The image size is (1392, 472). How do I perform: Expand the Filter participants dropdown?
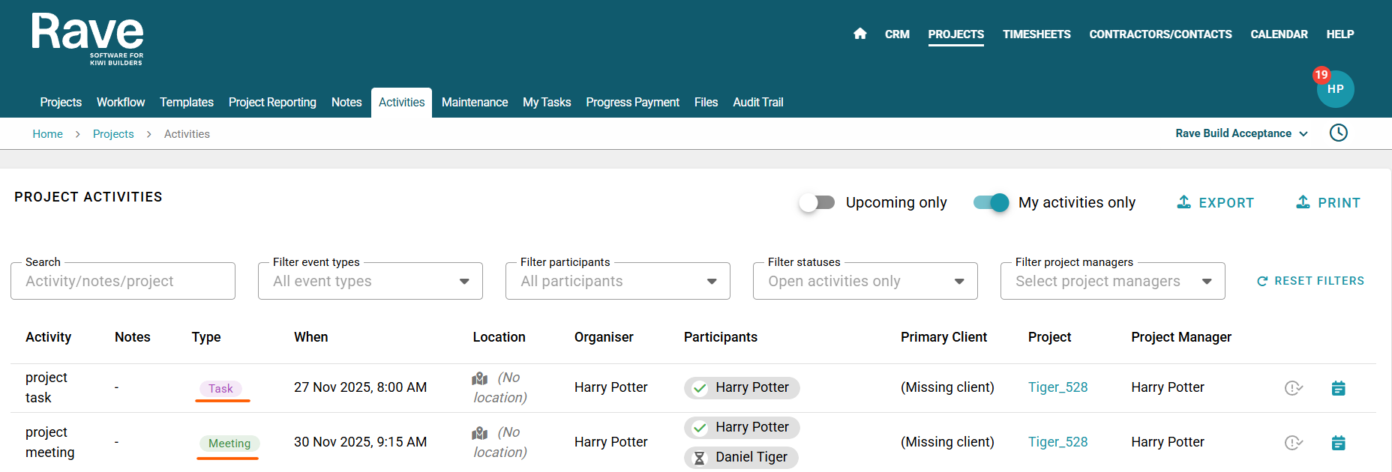coord(617,282)
